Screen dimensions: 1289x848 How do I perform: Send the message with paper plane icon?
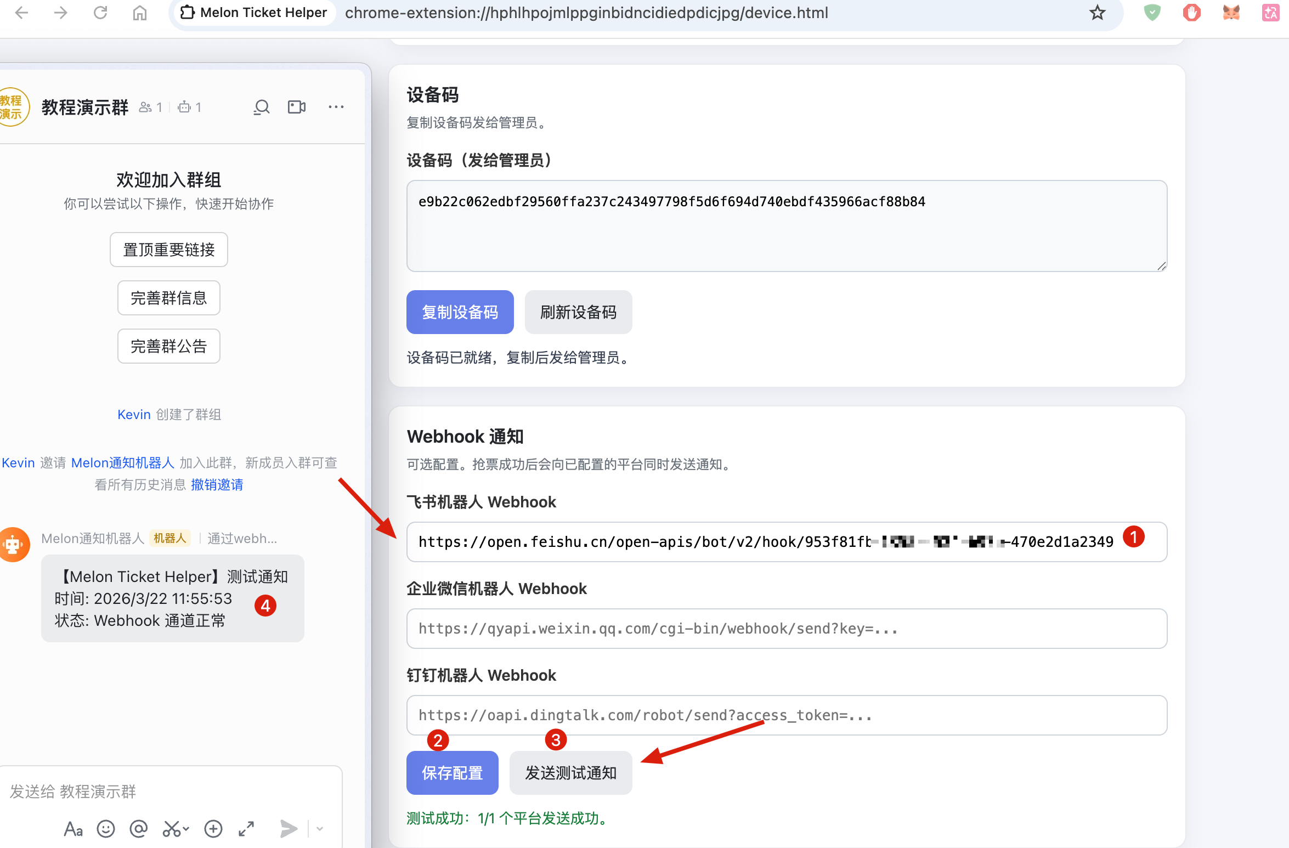[288, 829]
